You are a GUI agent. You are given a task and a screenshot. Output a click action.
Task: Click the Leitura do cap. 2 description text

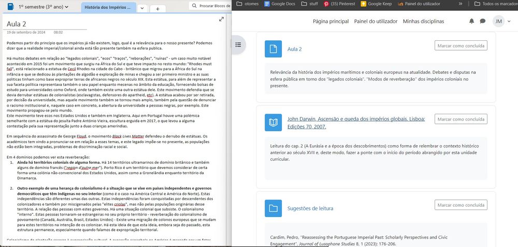[x=375, y=152]
